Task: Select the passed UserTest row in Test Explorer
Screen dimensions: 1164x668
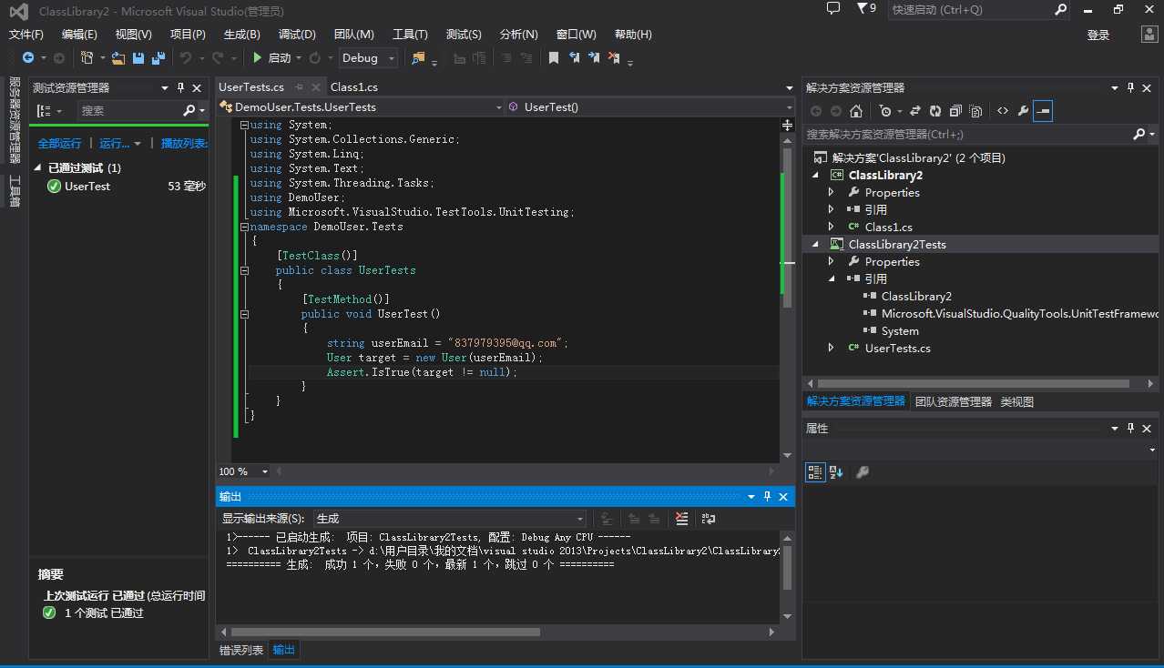Action: (119, 187)
